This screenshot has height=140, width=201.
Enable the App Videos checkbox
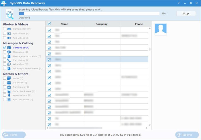coord(5,38)
